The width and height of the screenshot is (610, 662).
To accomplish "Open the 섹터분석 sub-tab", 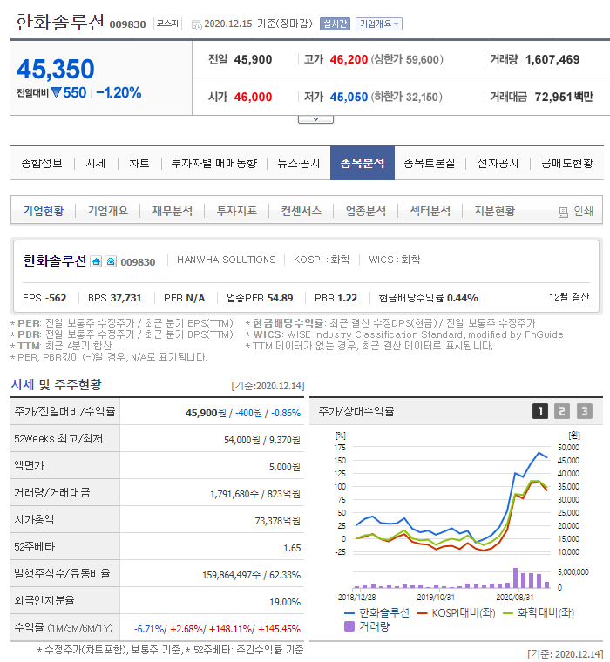I will [430, 211].
